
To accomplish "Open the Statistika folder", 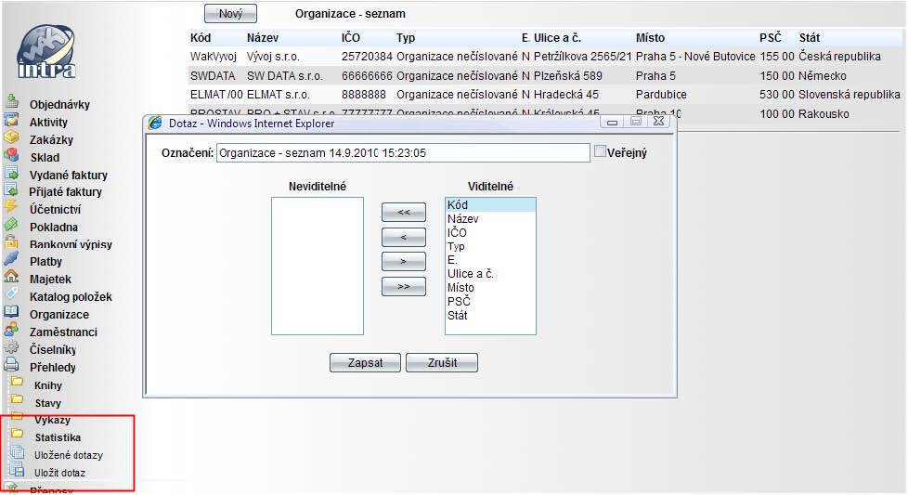I will [17, 436].
